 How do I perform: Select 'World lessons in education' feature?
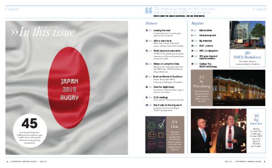point(167,51)
